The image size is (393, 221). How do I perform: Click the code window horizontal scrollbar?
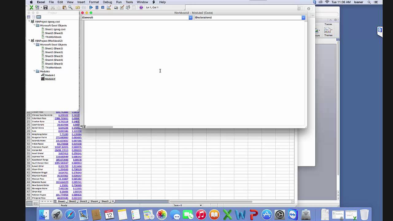pyautogui.click(x=100, y=127)
